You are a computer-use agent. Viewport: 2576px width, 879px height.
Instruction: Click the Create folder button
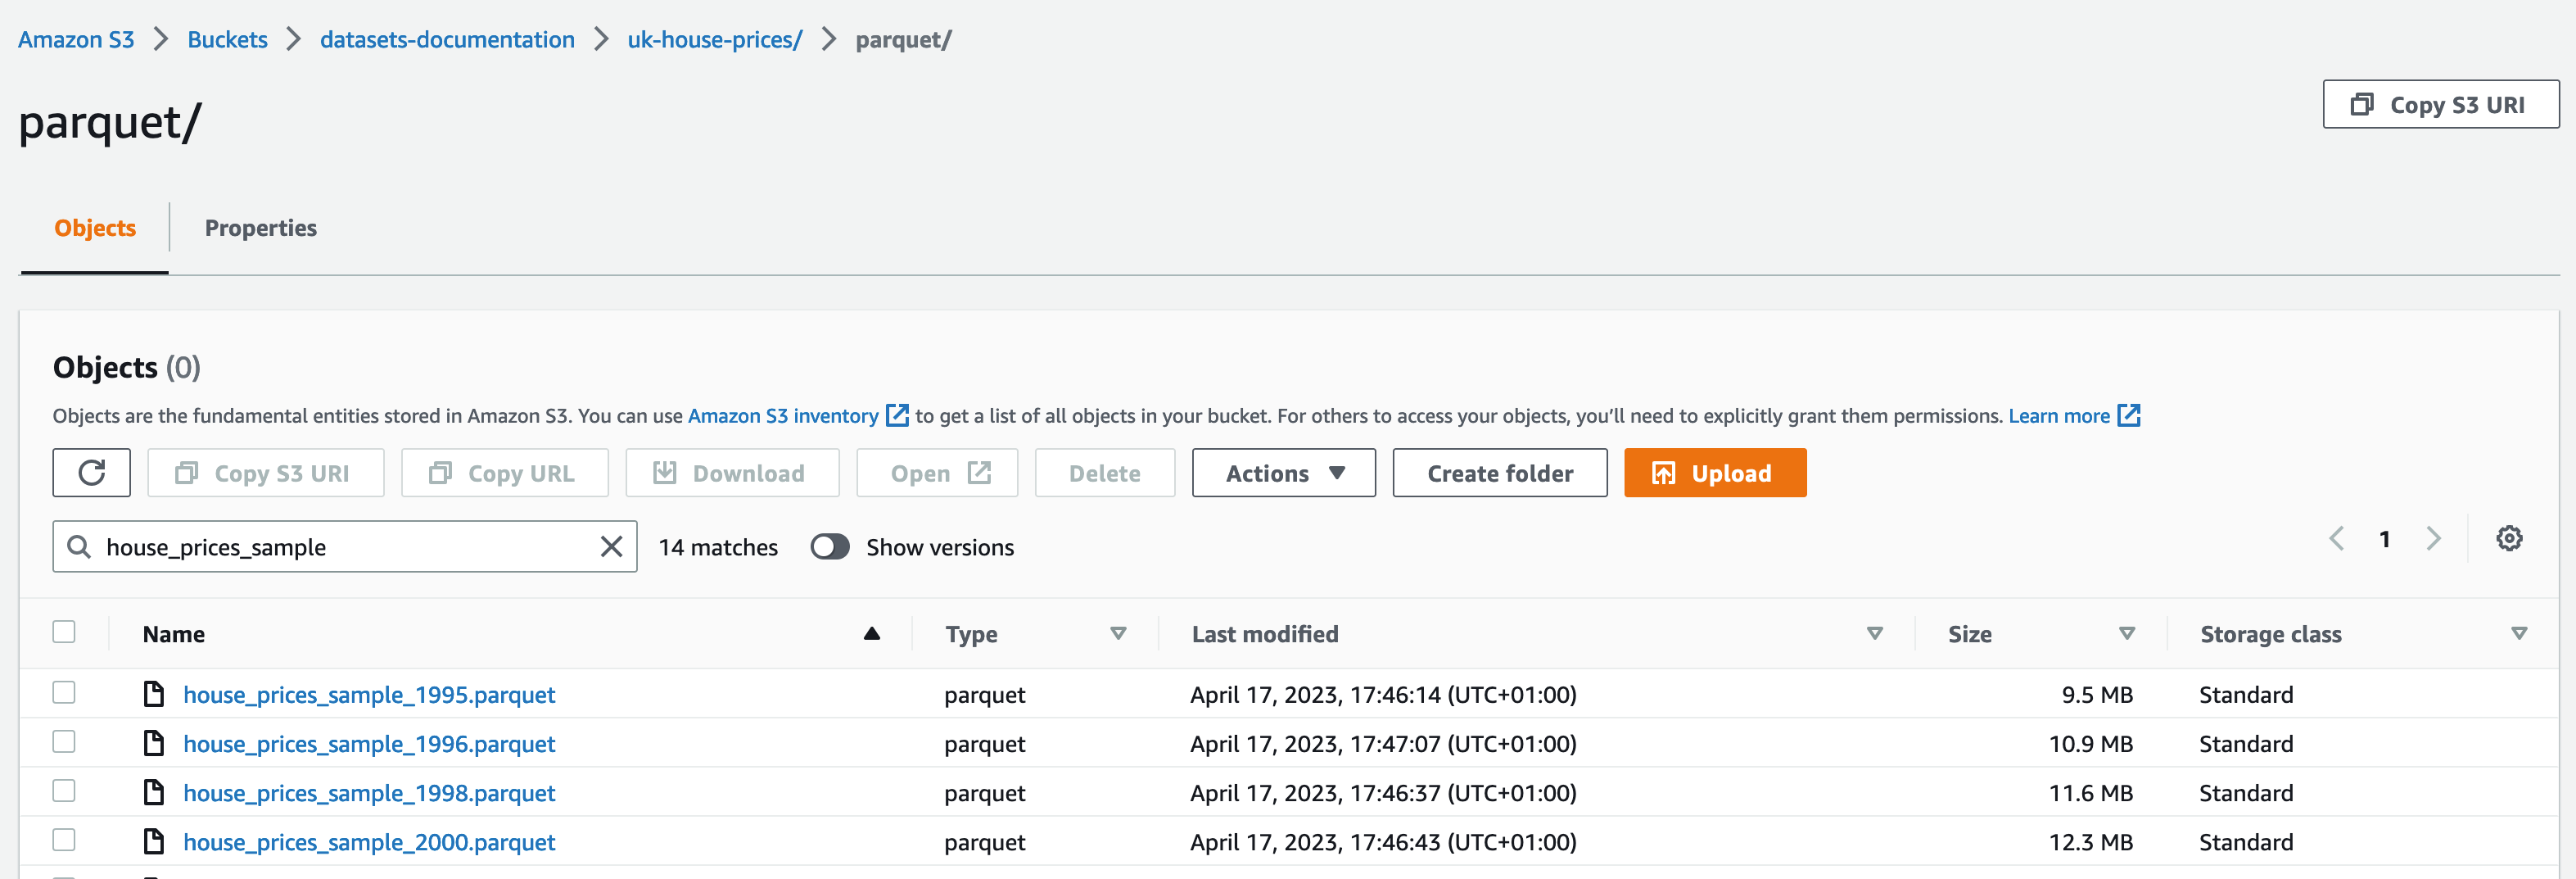pyautogui.click(x=1499, y=473)
